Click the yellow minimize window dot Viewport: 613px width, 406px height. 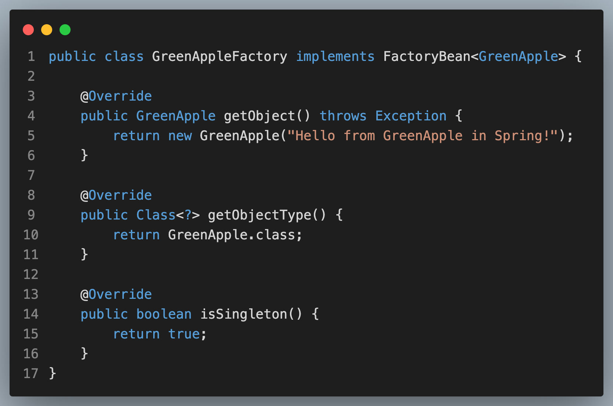(x=47, y=30)
